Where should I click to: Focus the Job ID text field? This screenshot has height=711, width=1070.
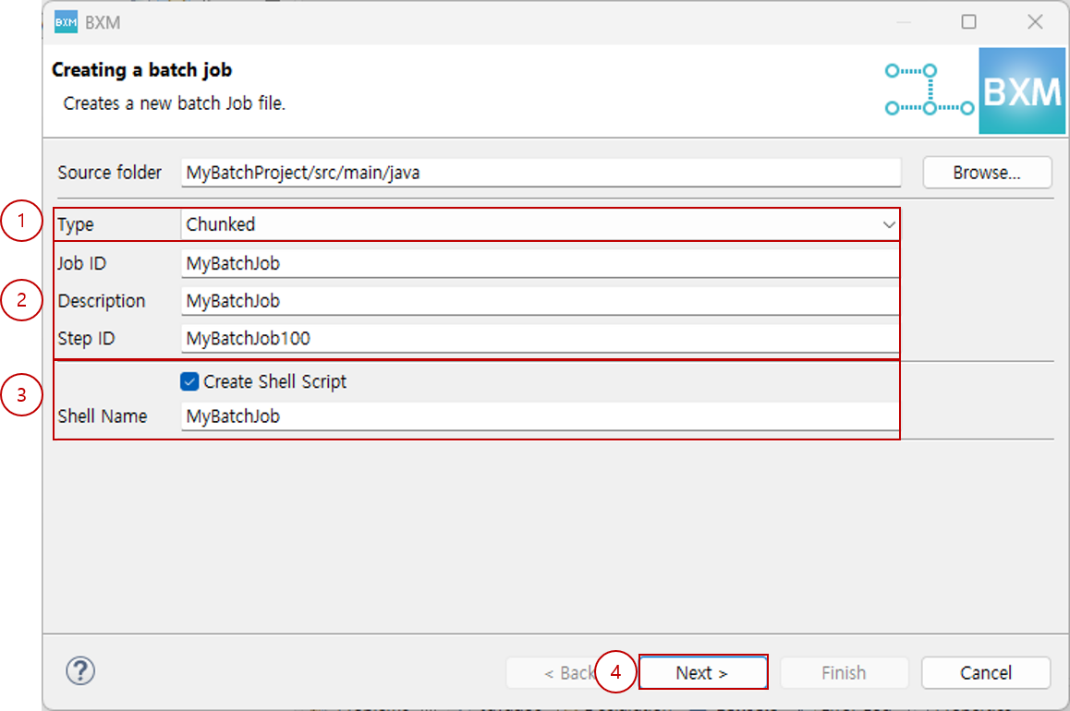tap(541, 263)
